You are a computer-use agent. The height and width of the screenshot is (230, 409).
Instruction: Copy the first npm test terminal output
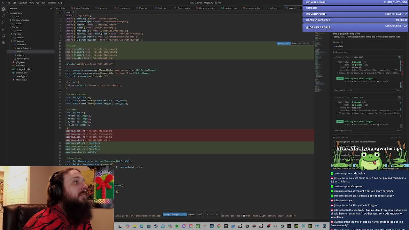coord(399,57)
